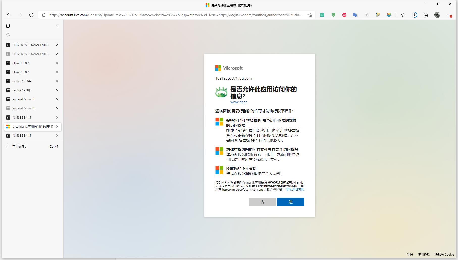
Task: Switch to the last 43.133.33.145 tab
Action: click(x=30, y=135)
